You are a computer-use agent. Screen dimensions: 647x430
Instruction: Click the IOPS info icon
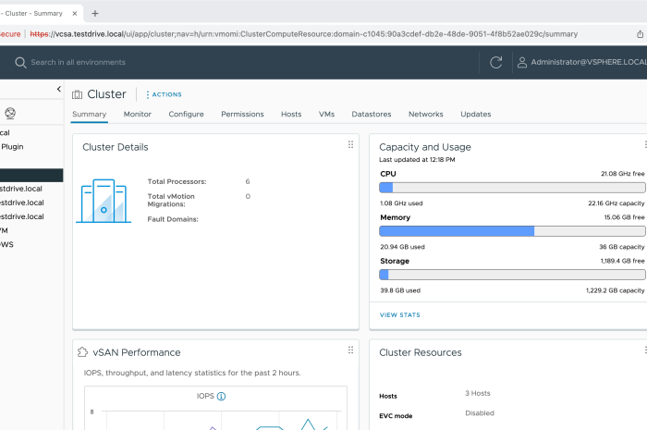221,397
